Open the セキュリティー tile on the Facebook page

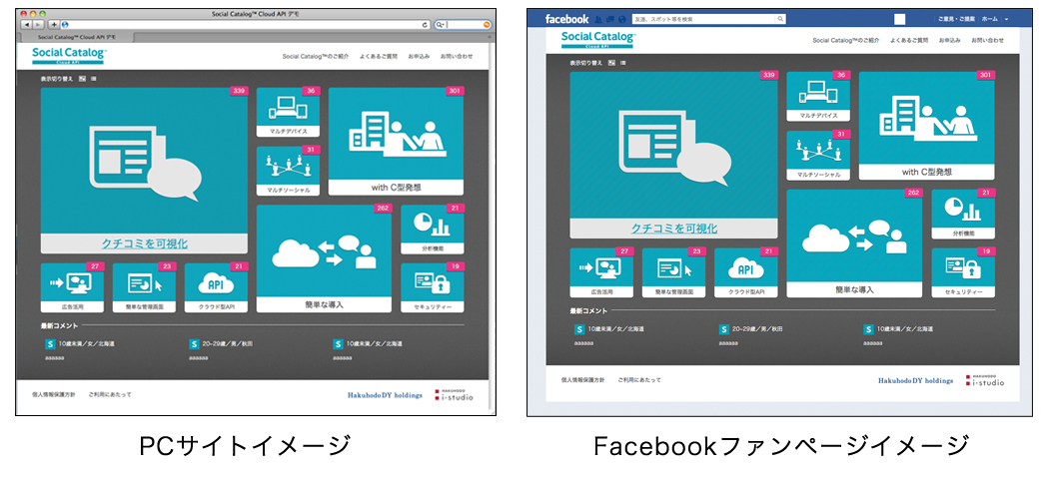pyautogui.click(x=963, y=273)
